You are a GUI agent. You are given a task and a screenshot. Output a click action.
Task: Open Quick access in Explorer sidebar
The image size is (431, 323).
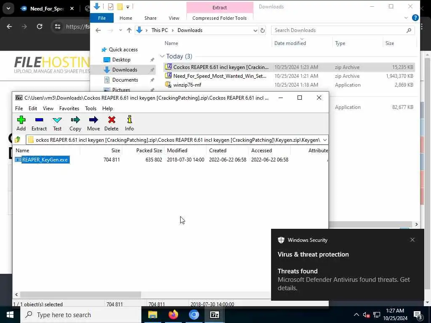coord(120,50)
